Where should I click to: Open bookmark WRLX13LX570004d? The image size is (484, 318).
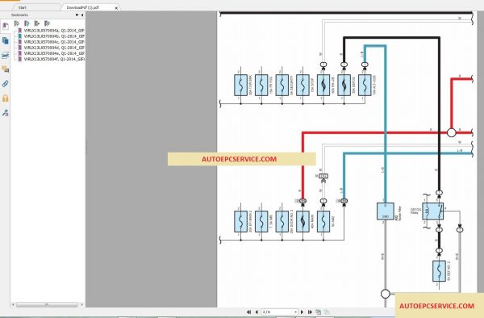(54, 48)
